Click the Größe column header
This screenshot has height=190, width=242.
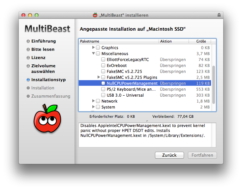point(200,41)
